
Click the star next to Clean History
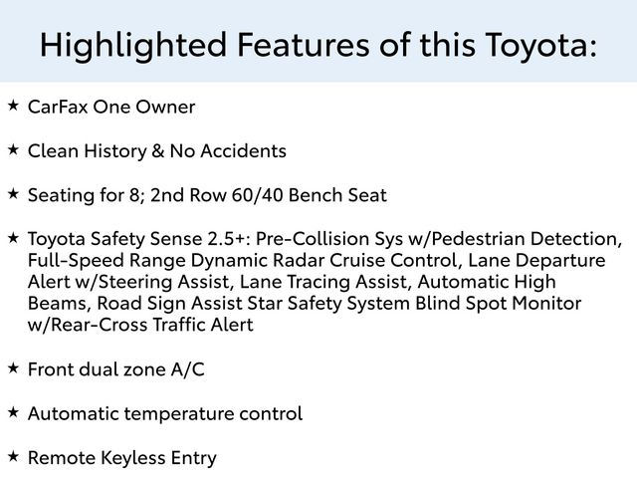point(13,148)
